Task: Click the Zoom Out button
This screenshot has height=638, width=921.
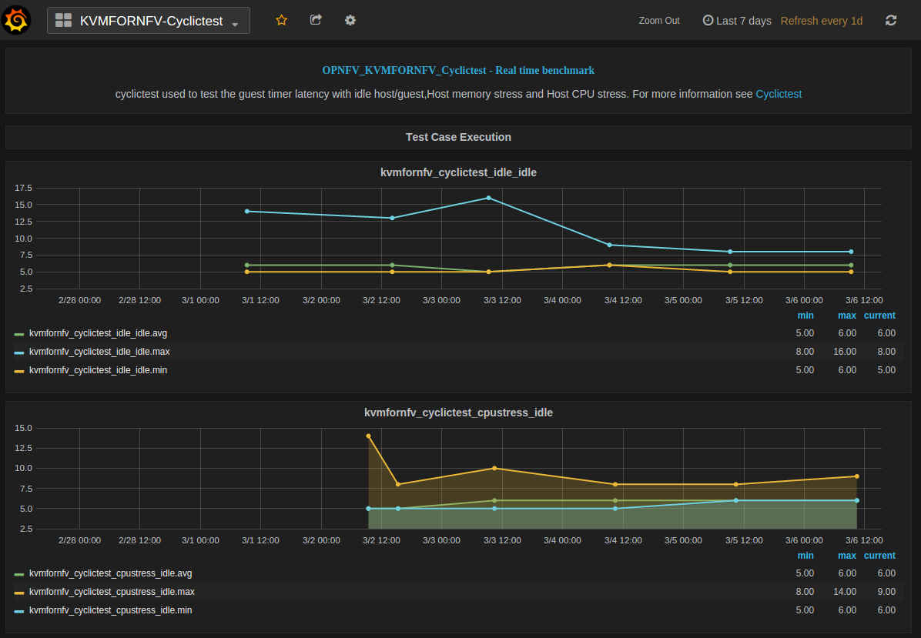Action: [x=659, y=21]
